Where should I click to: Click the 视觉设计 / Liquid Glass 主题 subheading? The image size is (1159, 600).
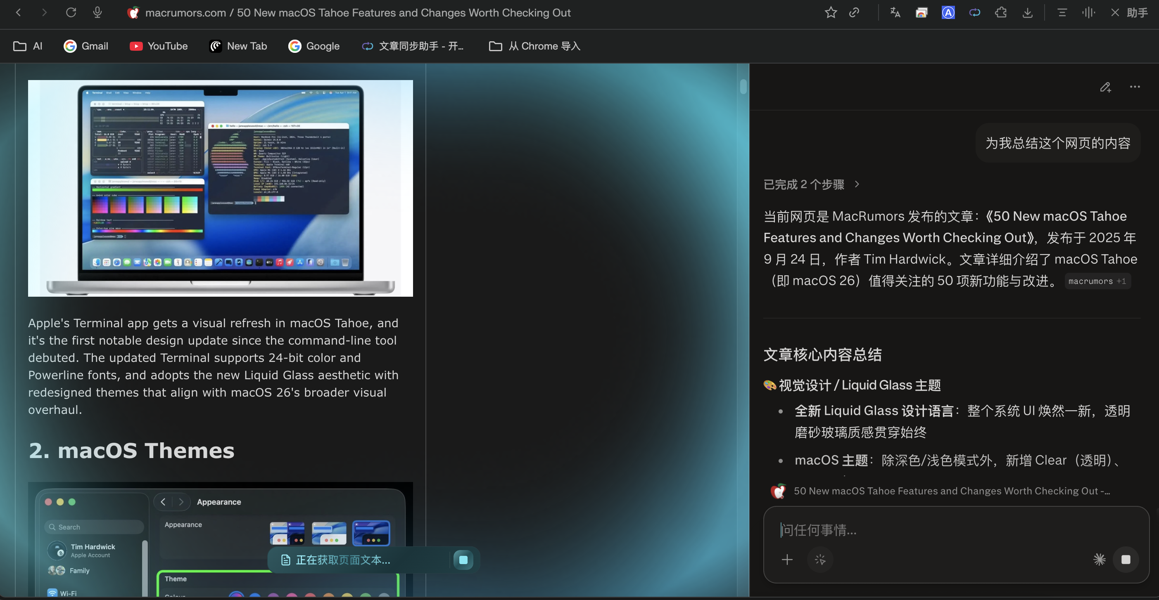coord(852,385)
